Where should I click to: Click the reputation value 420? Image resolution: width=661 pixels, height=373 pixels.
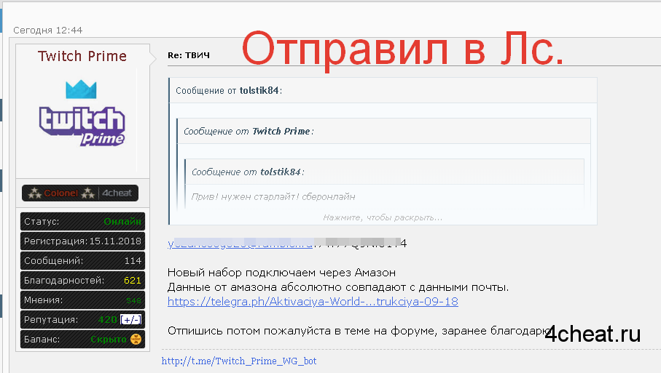click(x=108, y=320)
